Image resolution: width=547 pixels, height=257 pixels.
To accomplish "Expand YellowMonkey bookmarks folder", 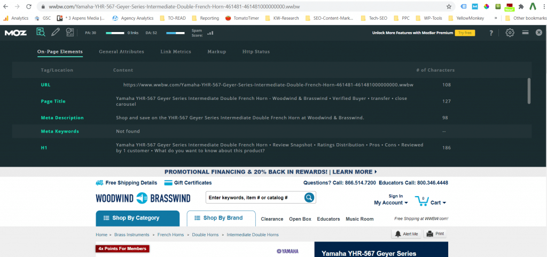I will click(466, 18).
